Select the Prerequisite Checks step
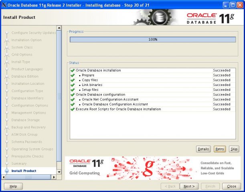This screenshot has height=192, width=245. [x=27, y=156]
